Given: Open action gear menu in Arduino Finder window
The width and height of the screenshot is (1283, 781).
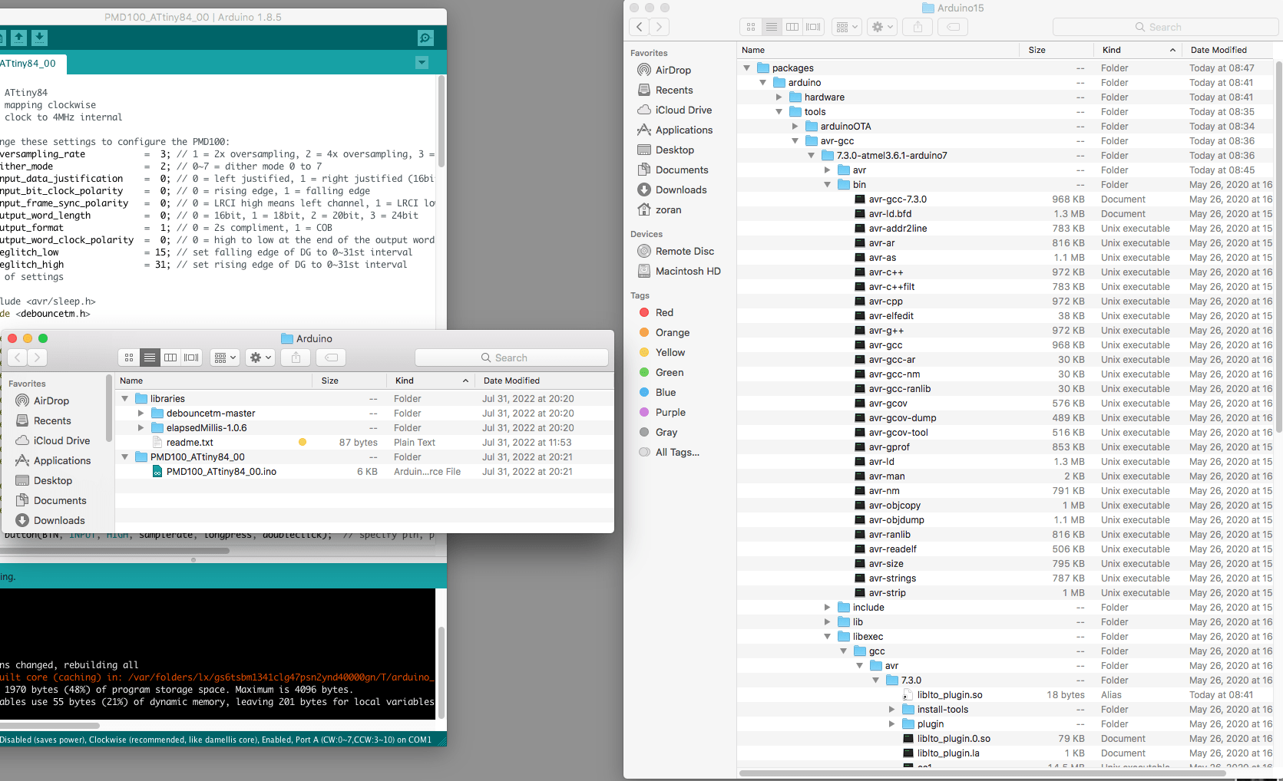Looking at the screenshot, I should 261,358.
